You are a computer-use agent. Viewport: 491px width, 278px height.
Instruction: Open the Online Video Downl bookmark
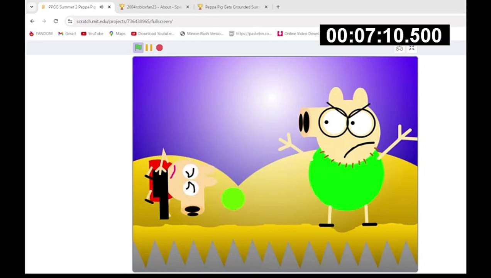coord(298,34)
